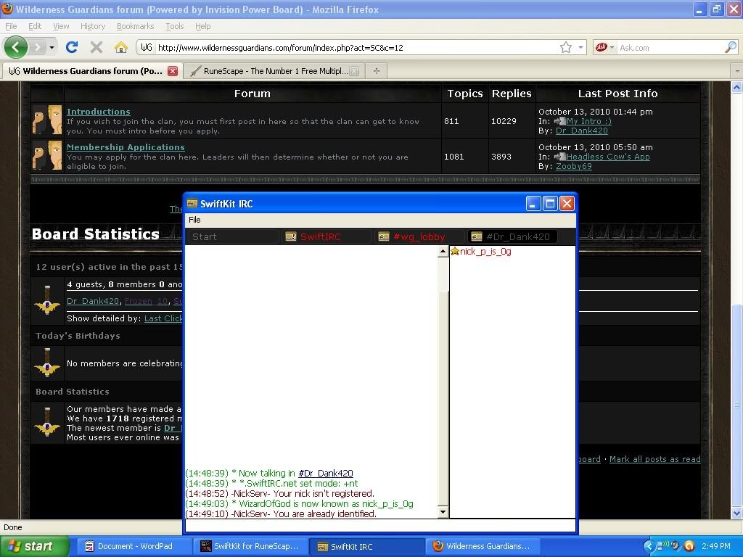Open the History menu

click(x=93, y=26)
